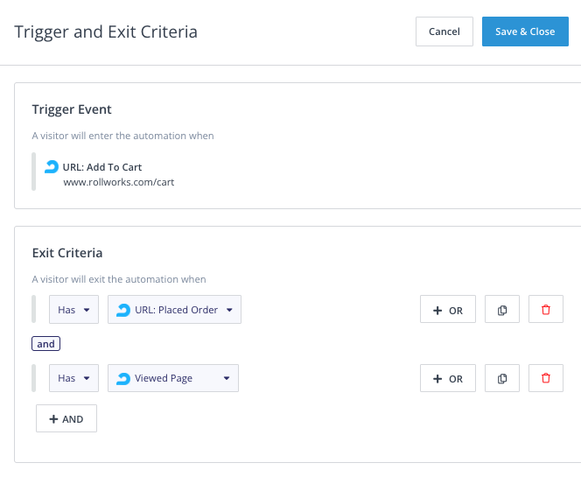Click the Cancel button

click(444, 32)
